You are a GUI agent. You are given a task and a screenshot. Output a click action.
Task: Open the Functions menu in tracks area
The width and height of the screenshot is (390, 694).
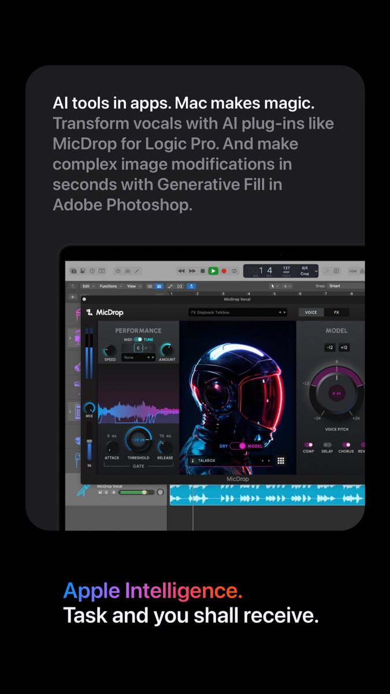(110, 286)
